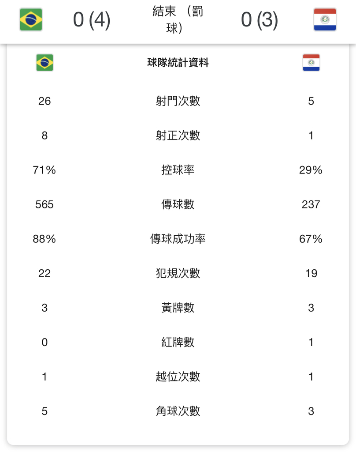Select the Paraguay flag in team statistics
The image size is (356, 452).
pyautogui.click(x=311, y=63)
